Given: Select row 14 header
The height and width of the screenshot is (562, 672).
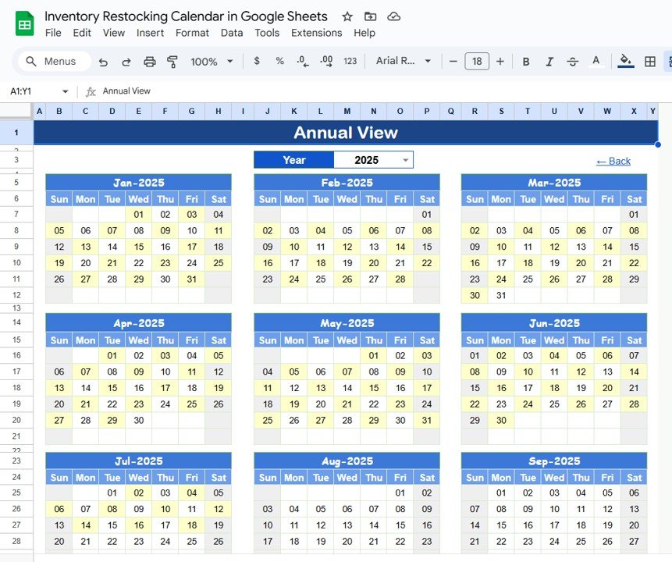Looking at the screenshot, I should point(16,322).
